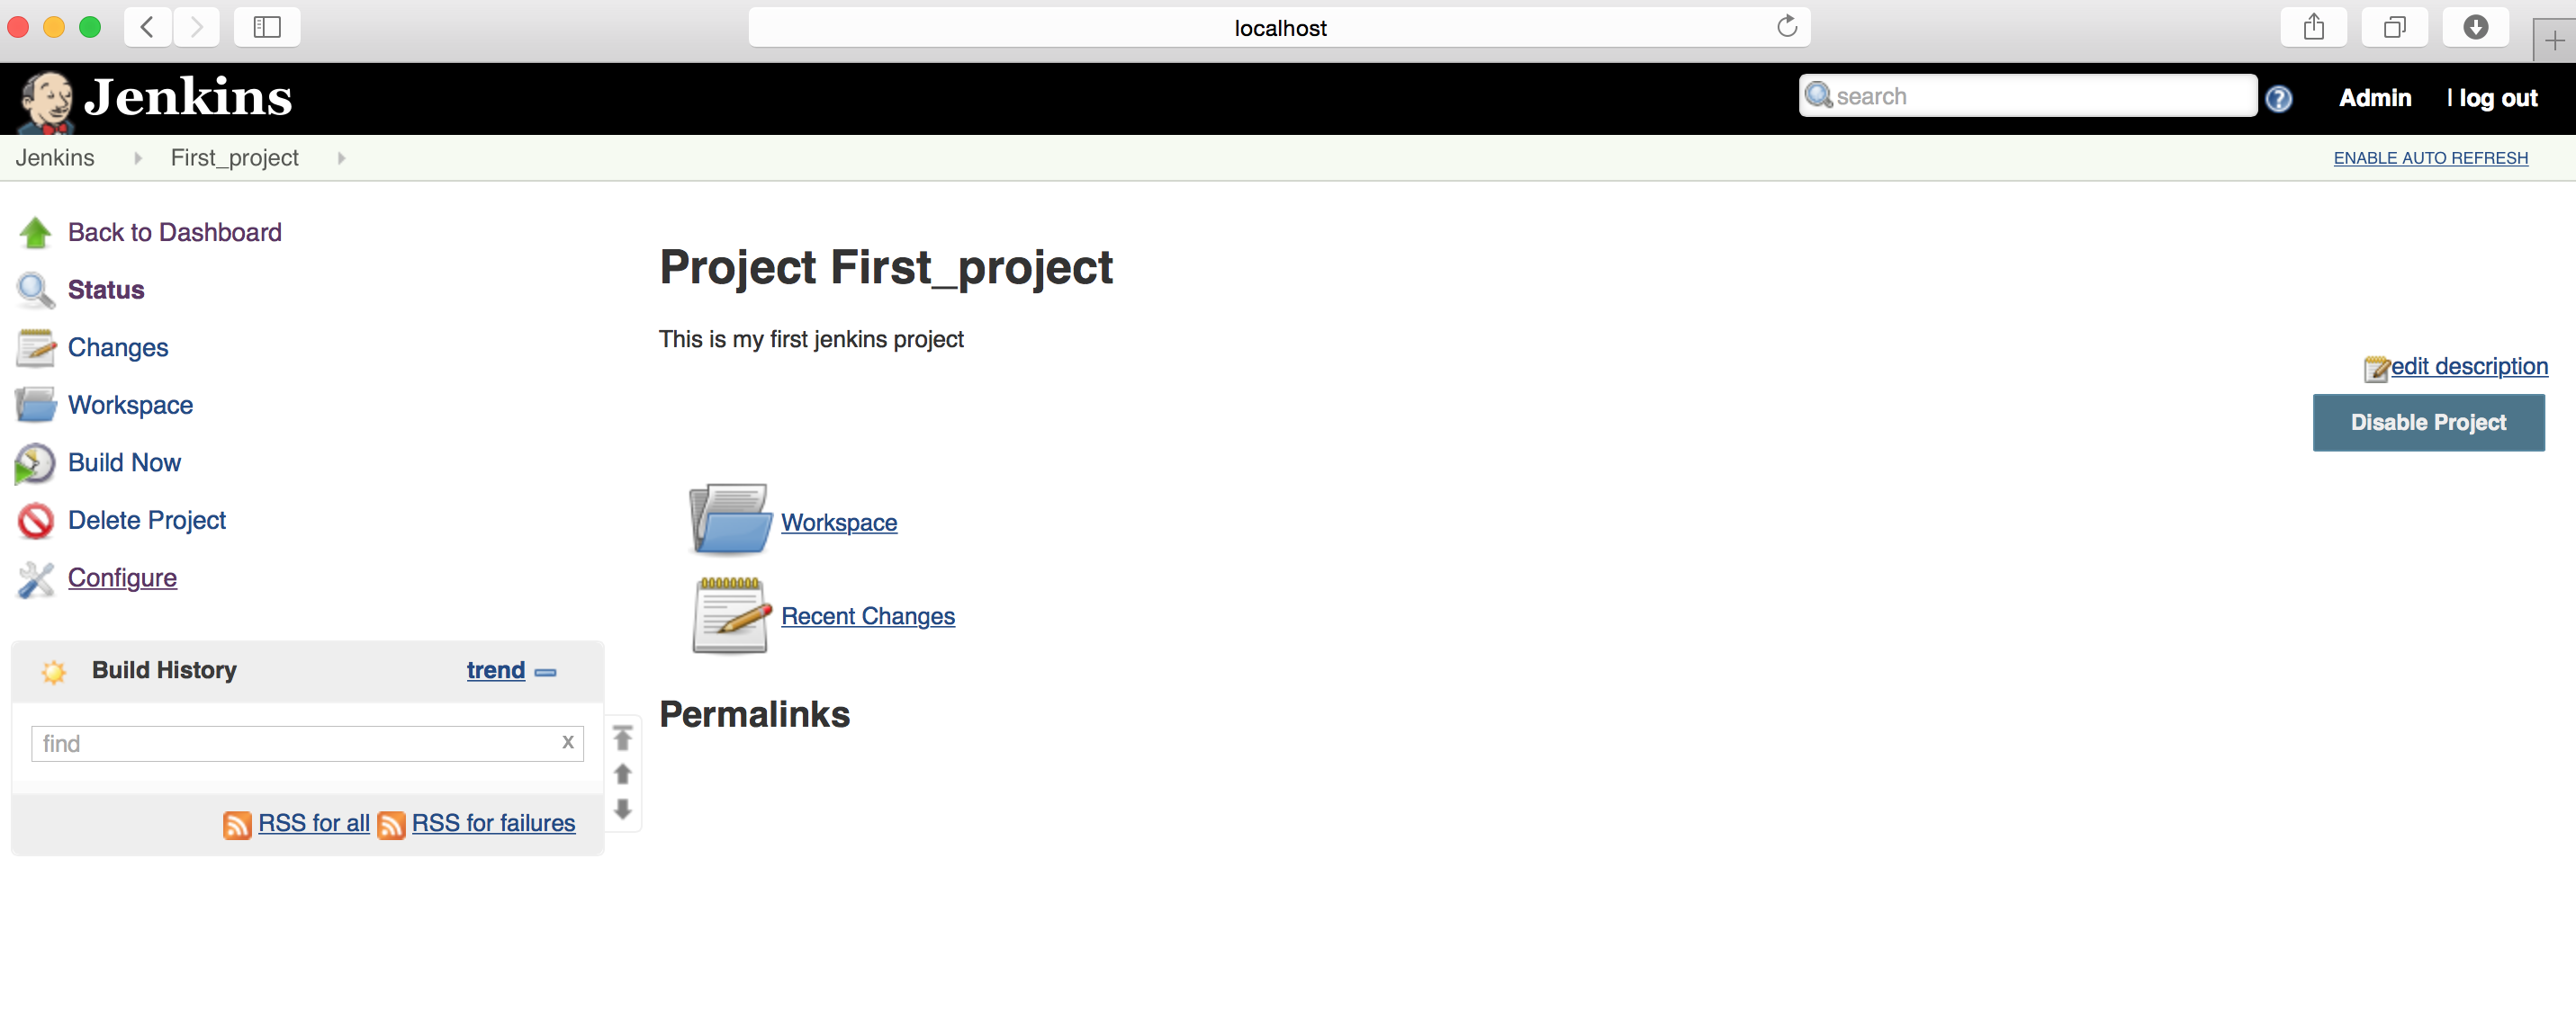This screenshot has height=1029, width=2576.
Task: Toggle the Safari sidebar button
Action: [267, 27]
